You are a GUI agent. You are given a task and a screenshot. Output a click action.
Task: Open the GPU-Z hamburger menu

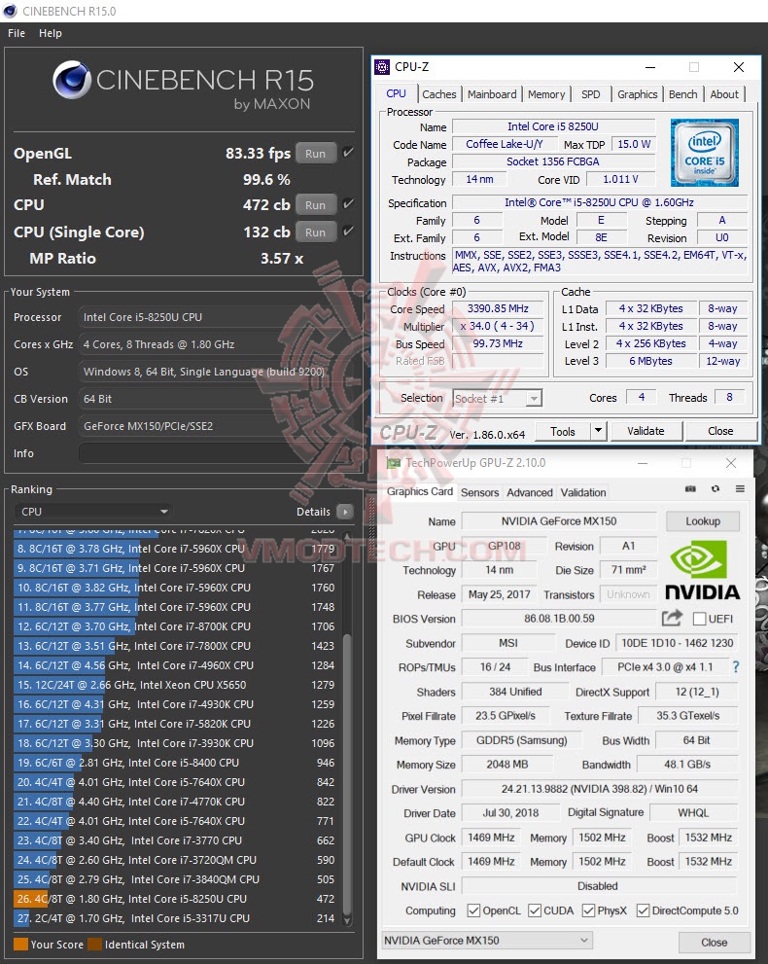pos(740,488)
